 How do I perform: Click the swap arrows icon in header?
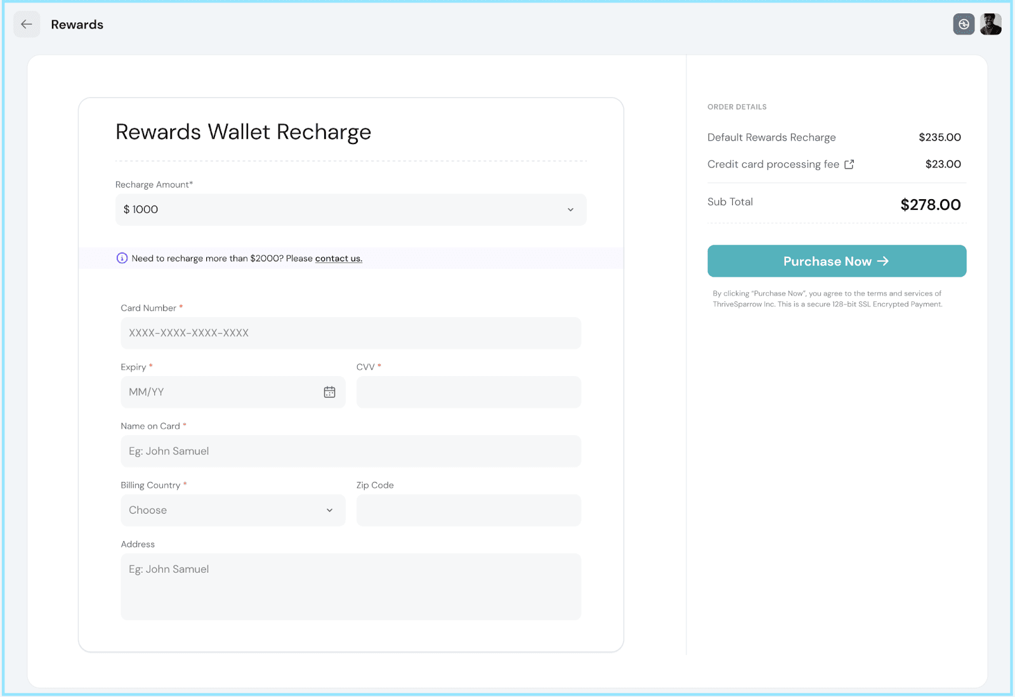pyautogui.click(x=964, y=25)
